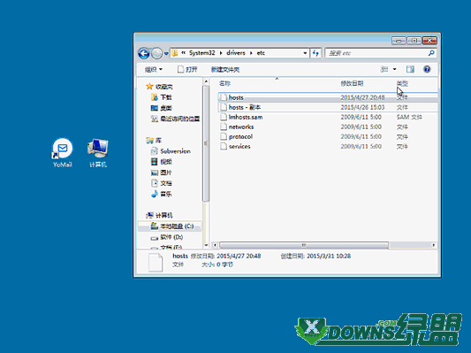The width and height of the screenshot is (471, 353).
Task: Toggle the preview pane button
Action: pos(410,70)
